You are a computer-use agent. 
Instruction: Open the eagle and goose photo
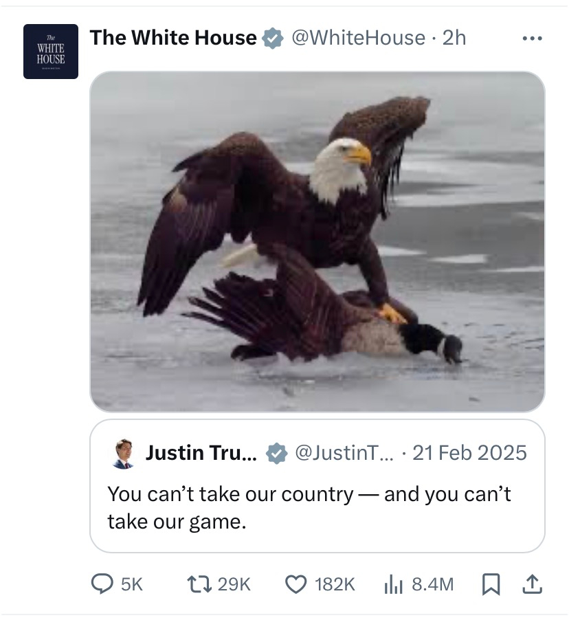coord(317,242)
